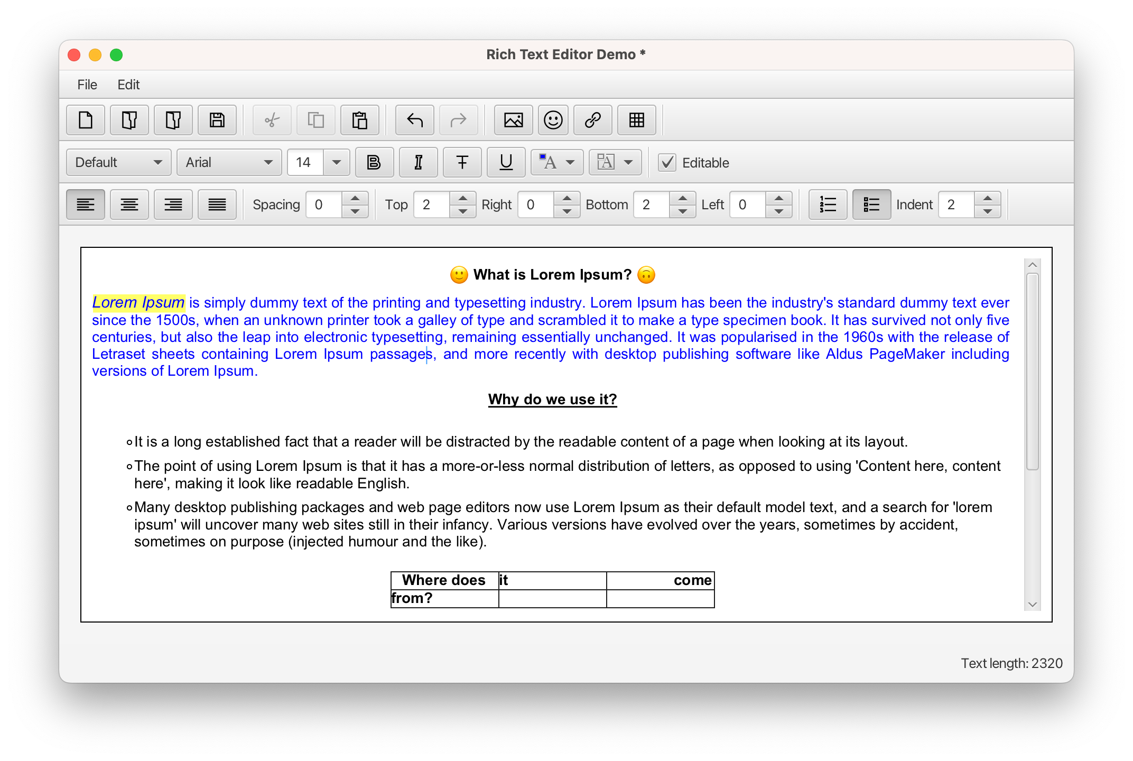
Task: Toggle bold formatting button
Action: [x=374, y=163]
